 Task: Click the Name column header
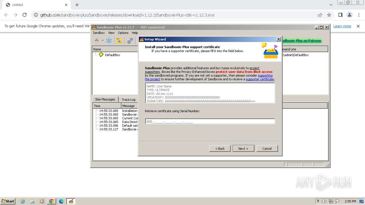(x=115, y=49)
